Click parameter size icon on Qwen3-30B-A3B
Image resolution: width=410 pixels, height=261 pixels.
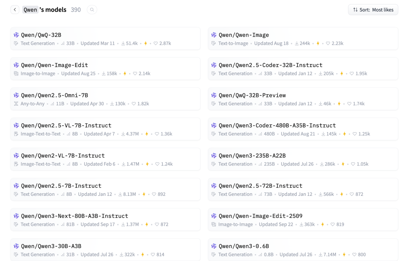(63, 255)
